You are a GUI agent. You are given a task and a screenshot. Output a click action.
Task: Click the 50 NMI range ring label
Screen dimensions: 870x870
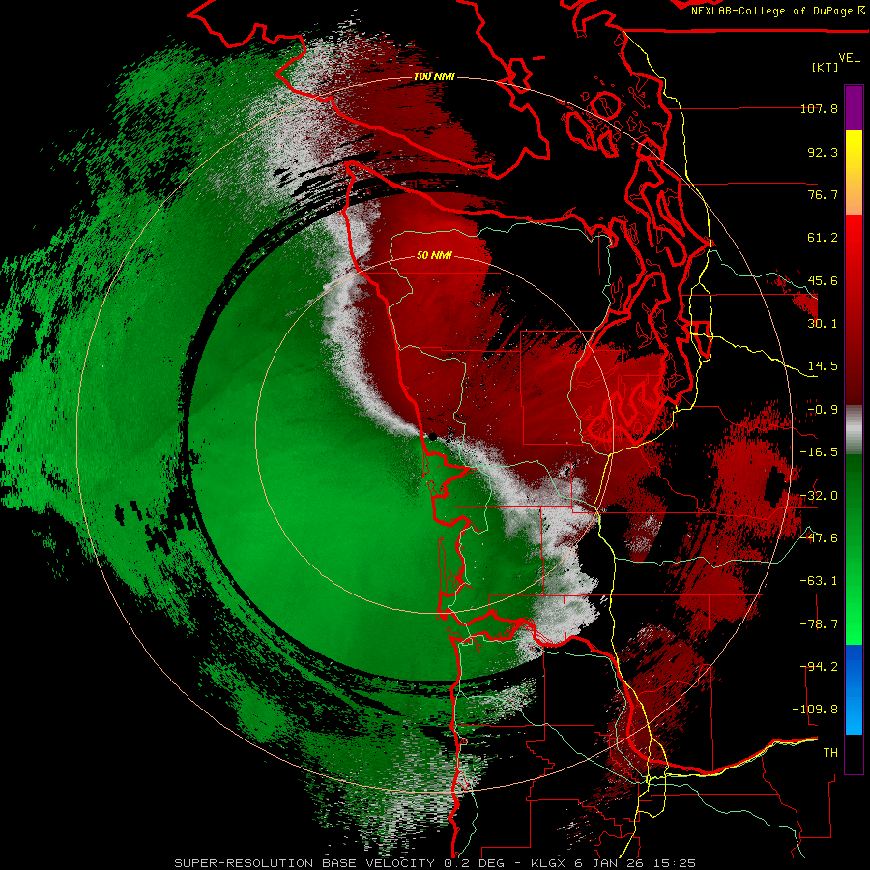coord(434,255)
